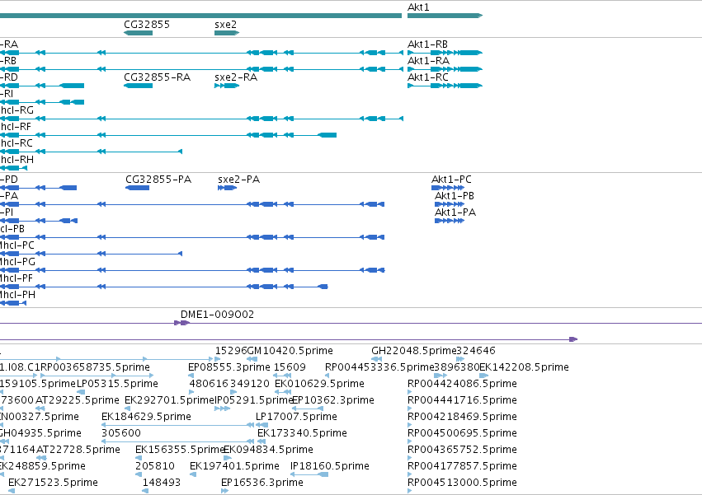
Task: Click the 148493 feature label
Action: pyautogui.click(x=162, y=483)
